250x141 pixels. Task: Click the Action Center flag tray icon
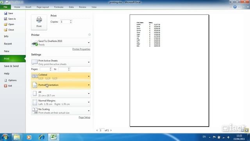(214, 137)
